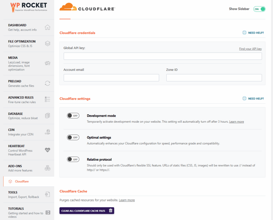Select the Dashboard home icon

tap(47, 27)
